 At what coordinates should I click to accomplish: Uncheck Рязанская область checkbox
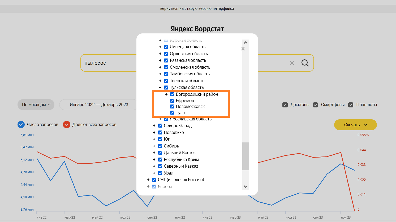click(x=166, y=60)
